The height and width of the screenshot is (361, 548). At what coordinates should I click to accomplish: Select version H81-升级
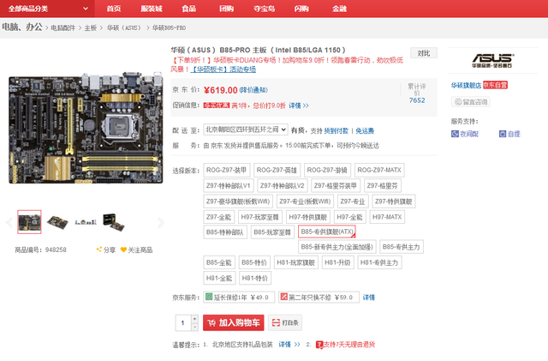click(337, 262)
